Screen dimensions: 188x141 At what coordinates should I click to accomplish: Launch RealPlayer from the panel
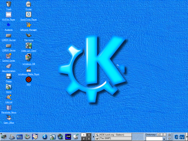tap(68, 137)
